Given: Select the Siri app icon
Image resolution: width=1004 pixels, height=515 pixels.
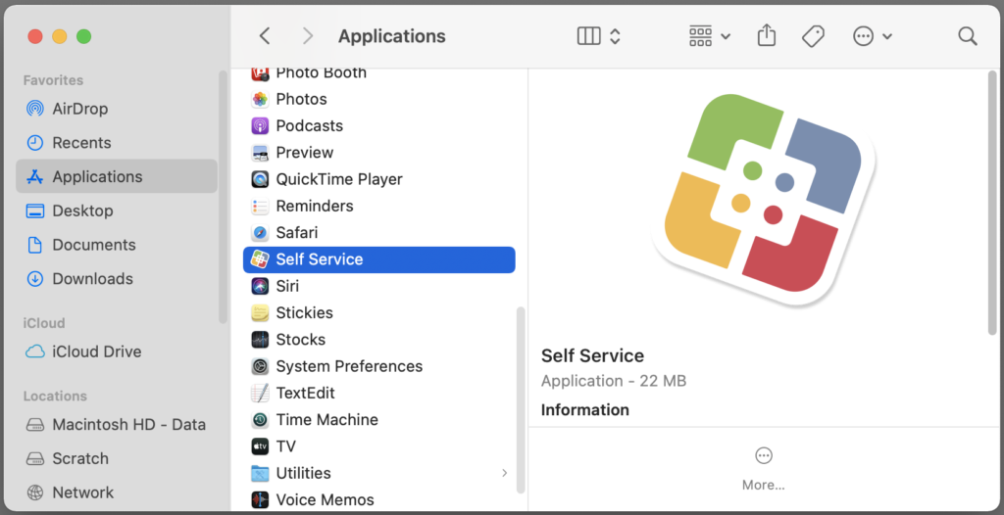Looking at the screenshot, I should (x=260, y=286).
